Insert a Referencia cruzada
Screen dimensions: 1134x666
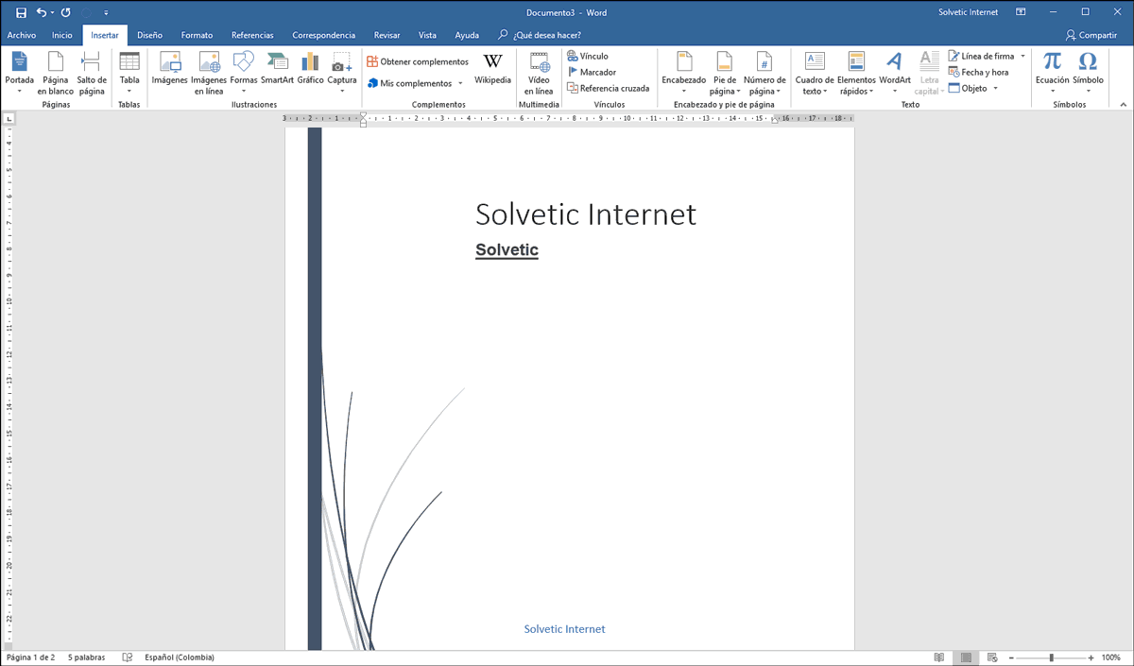[609, 88]
